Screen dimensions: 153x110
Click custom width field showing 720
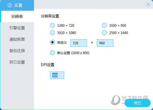coord(79,43)
